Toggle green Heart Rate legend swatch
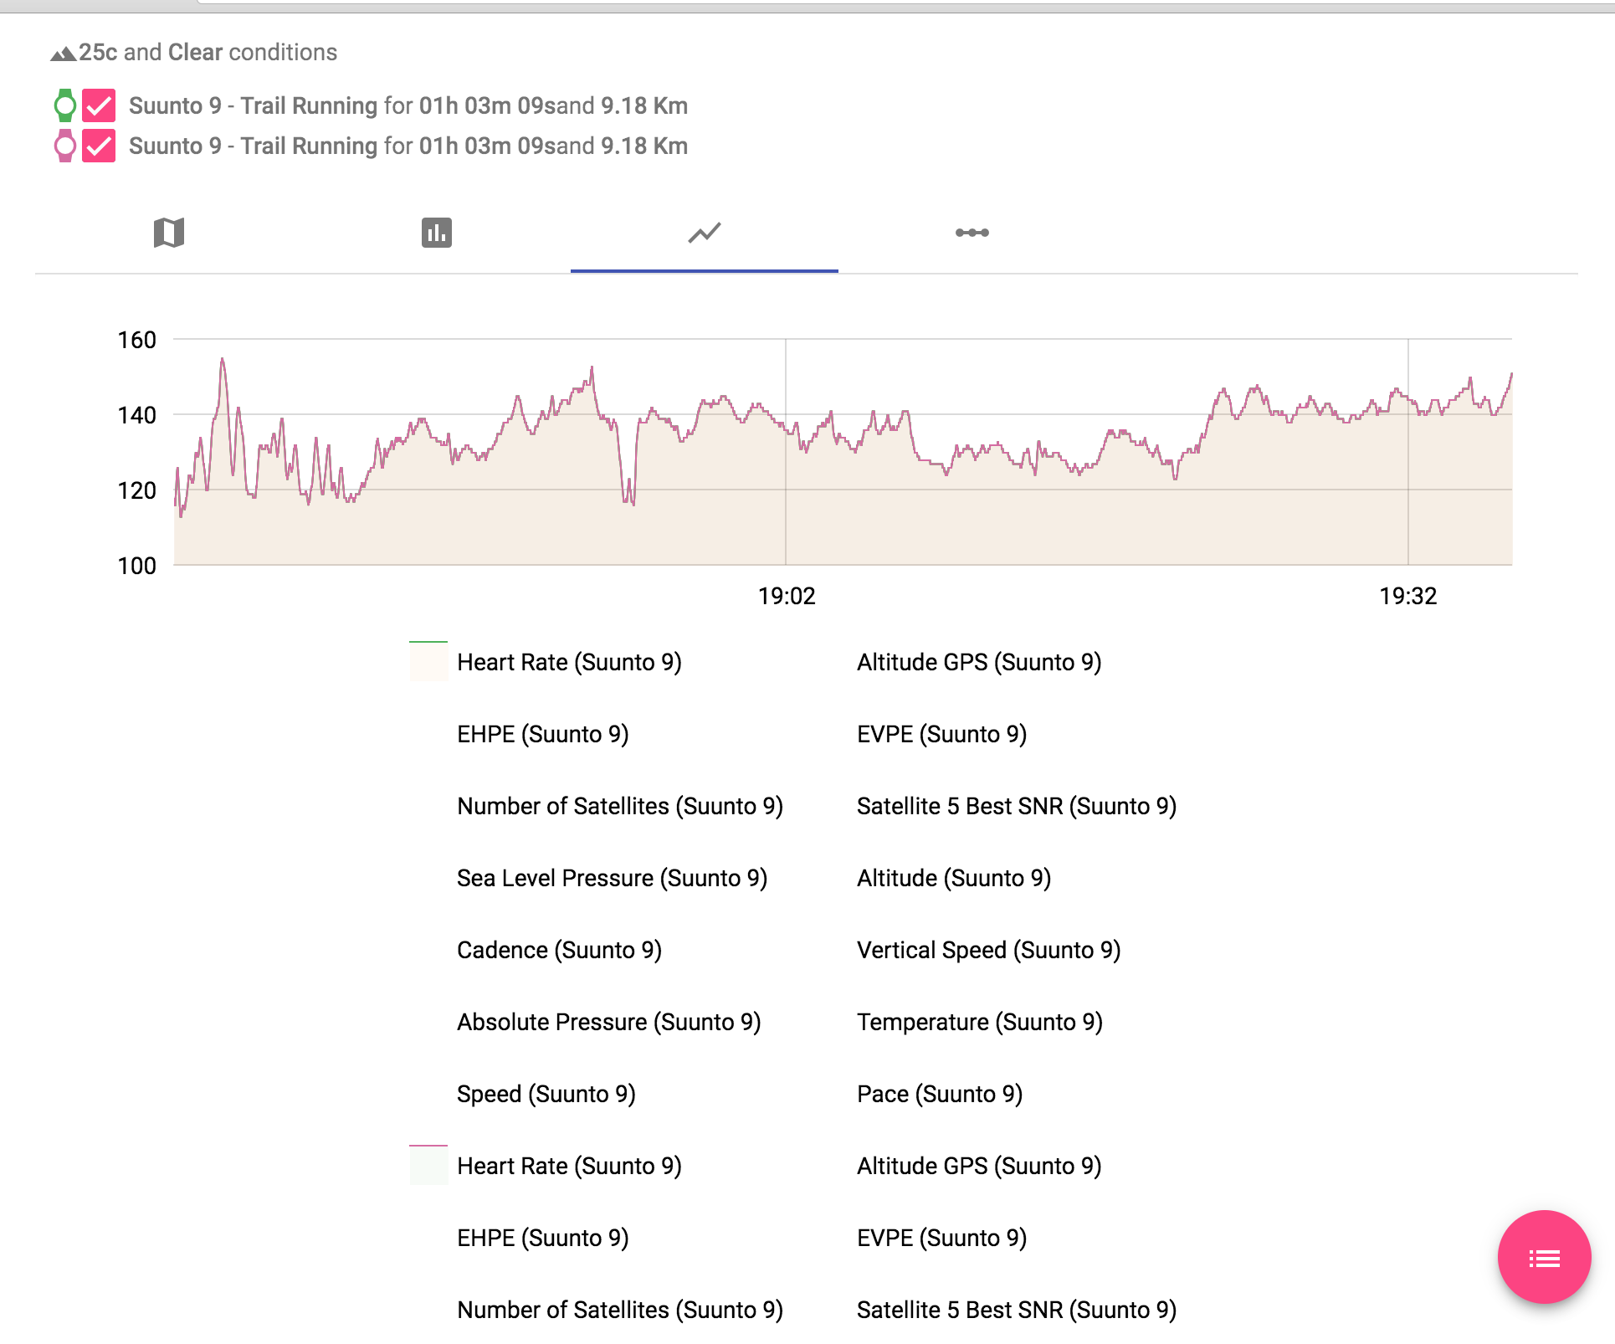The height and width of the screenshot is (1344, 1615). pos(428,662)
